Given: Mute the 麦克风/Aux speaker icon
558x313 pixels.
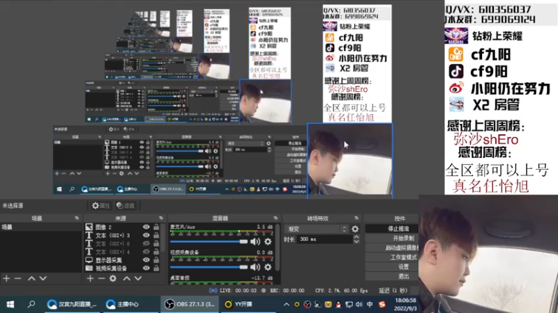Looking at the screenshot, I should pos(255,241).
